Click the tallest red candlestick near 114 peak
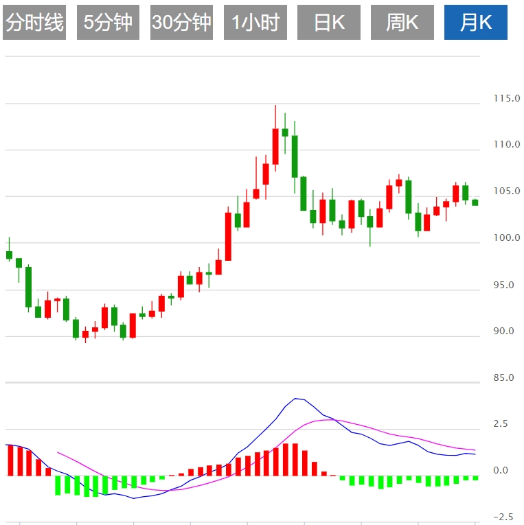Viewport: 524px width, 525px height. (x=275, y=146)
